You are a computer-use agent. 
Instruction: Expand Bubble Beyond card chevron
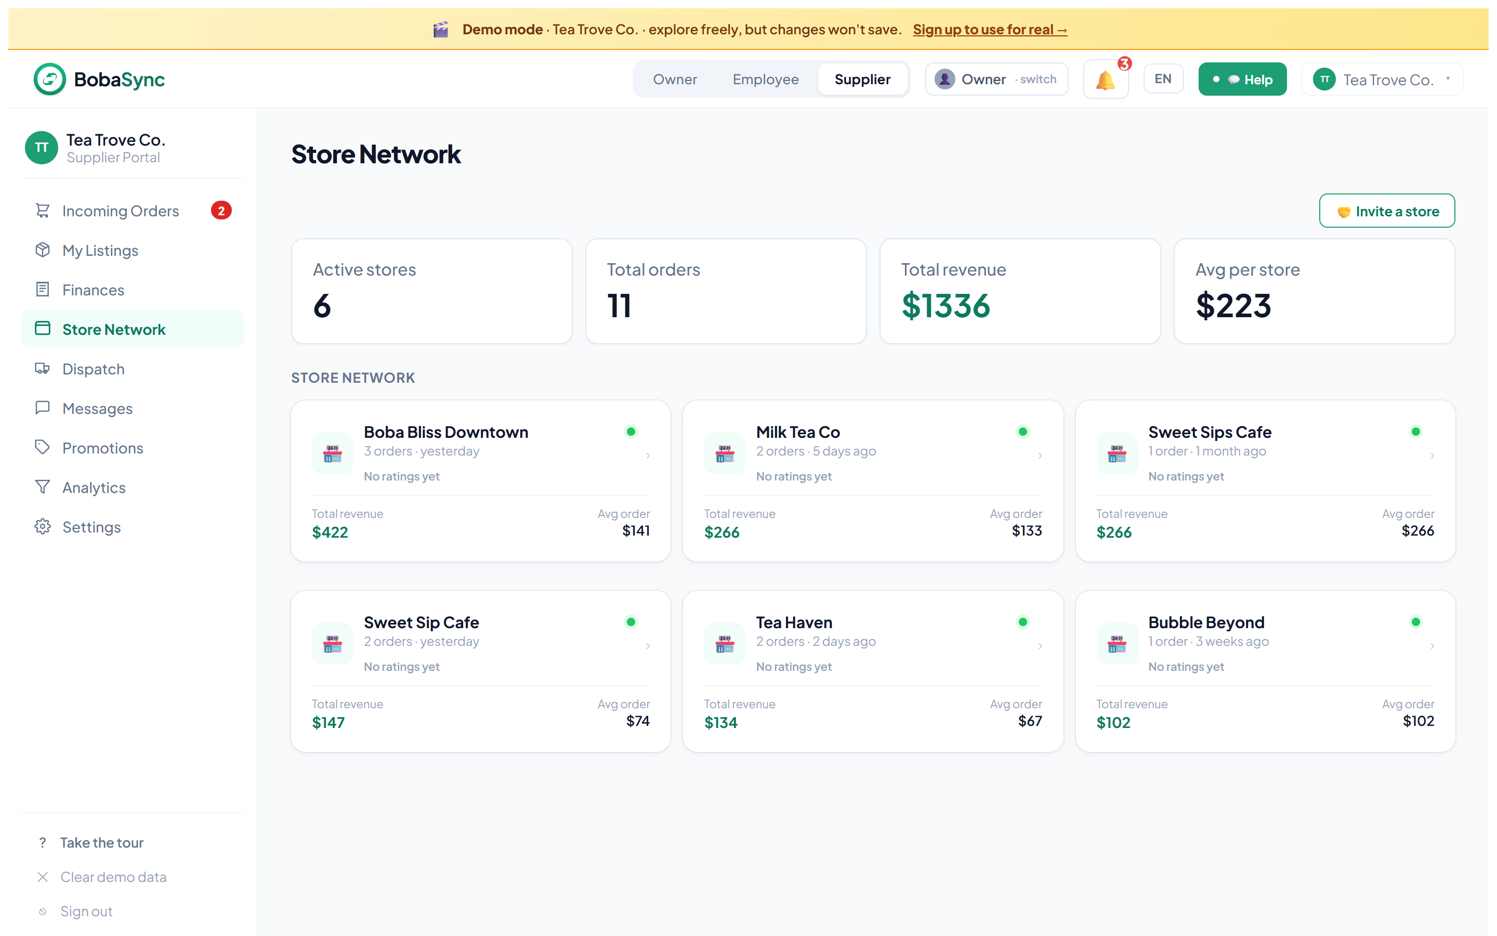pyautogui.click(x=1432, y=646)
